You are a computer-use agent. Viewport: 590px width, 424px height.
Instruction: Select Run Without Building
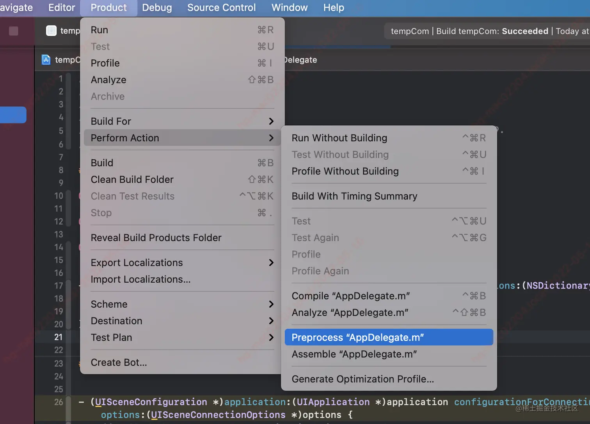[339, 138]
